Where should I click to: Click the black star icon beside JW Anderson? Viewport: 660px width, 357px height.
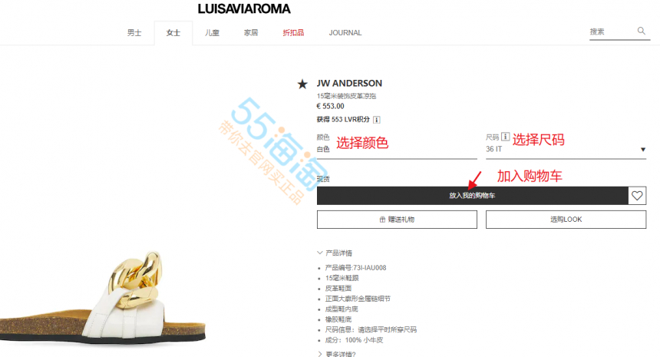click(302, 84)
